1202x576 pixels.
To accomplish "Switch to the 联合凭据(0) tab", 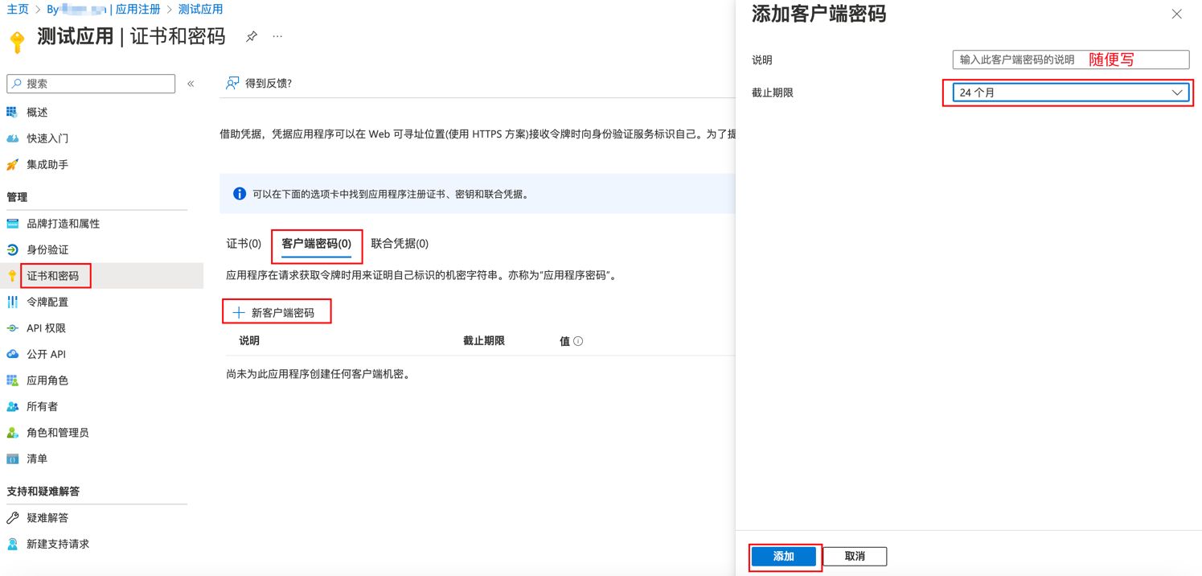I will (400, 244).
